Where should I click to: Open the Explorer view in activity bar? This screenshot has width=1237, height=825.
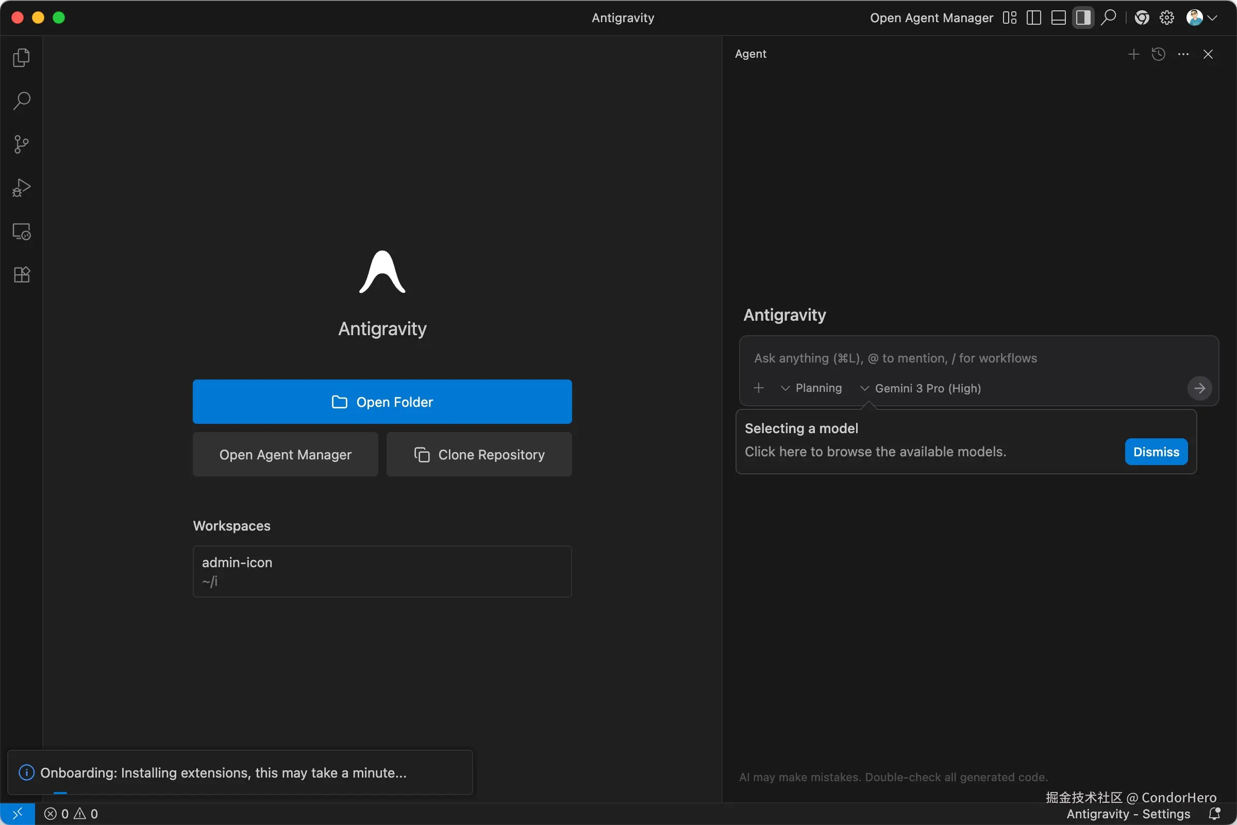click(x=21, y=57)
